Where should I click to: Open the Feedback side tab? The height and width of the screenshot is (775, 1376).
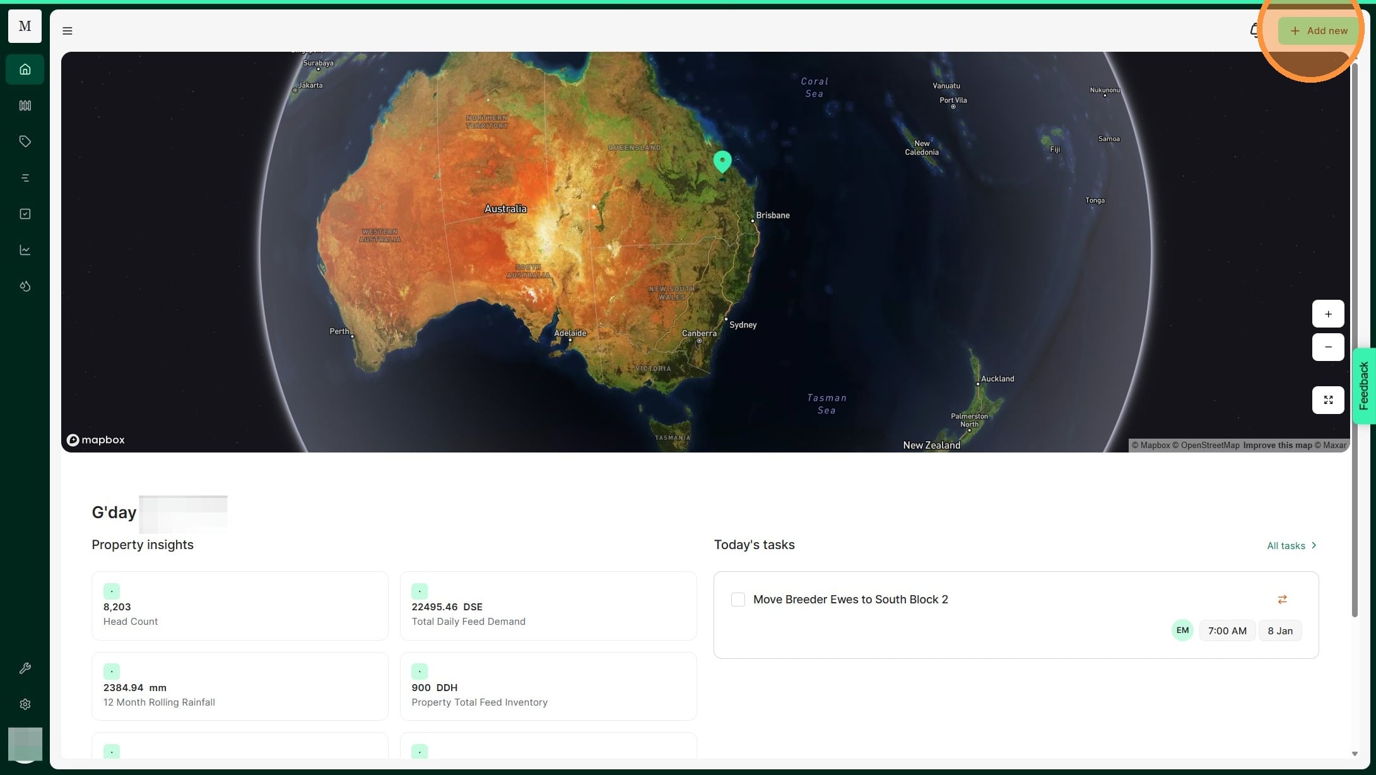[x=1364, y=386]
